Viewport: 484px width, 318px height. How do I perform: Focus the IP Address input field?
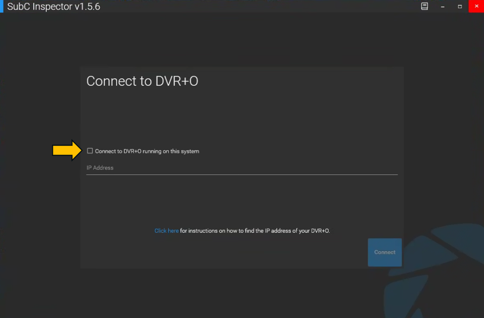click(x=242, y=168)
